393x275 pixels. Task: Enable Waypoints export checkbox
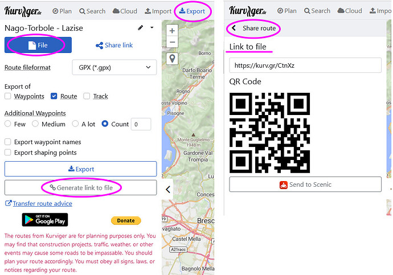tap(8, 96)
